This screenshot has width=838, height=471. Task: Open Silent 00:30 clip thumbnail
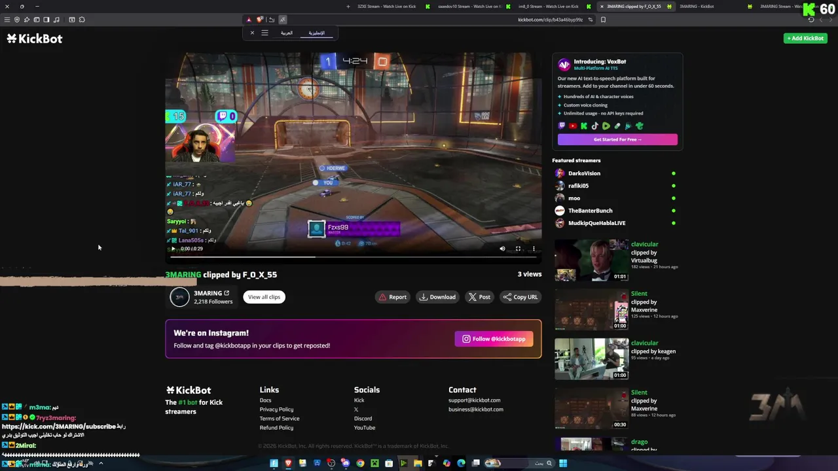click(591, 408)
